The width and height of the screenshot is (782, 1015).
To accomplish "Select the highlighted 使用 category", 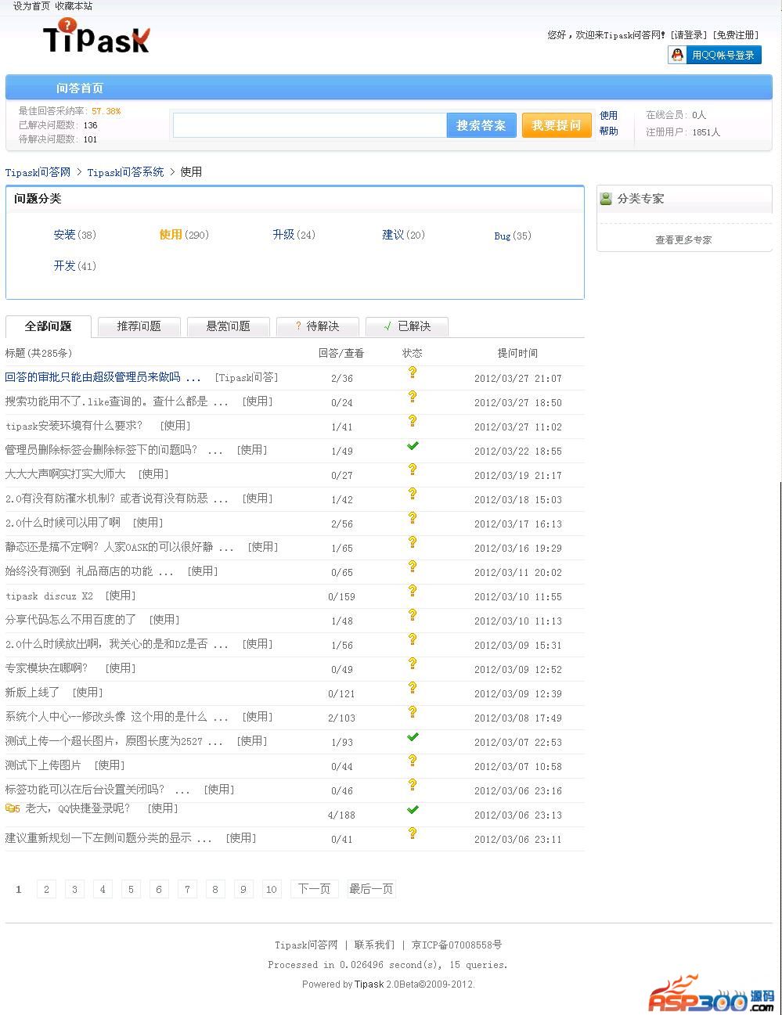I will point(171,235).
